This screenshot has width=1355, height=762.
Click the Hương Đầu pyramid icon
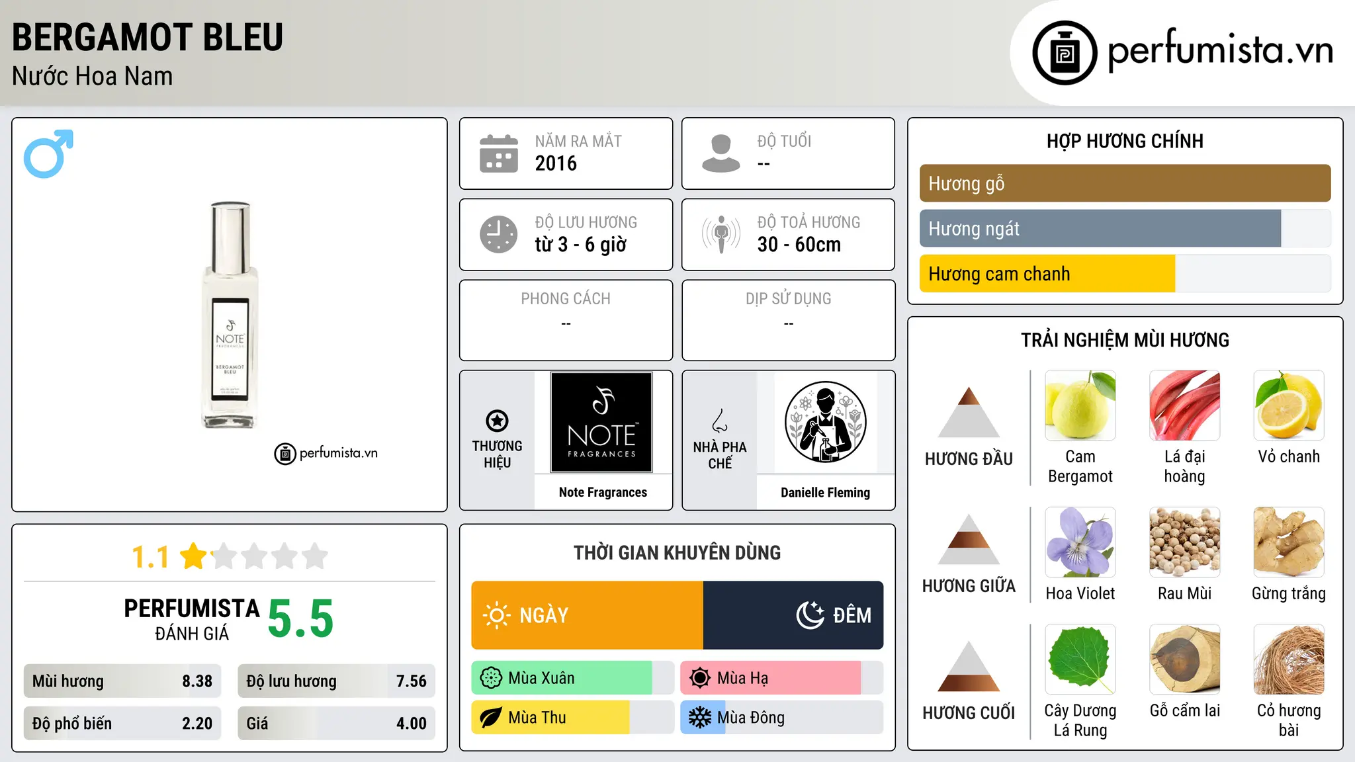click(x=969, y=412)
